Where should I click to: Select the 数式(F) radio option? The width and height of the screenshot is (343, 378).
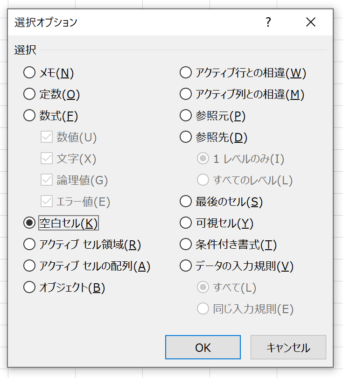29,116
